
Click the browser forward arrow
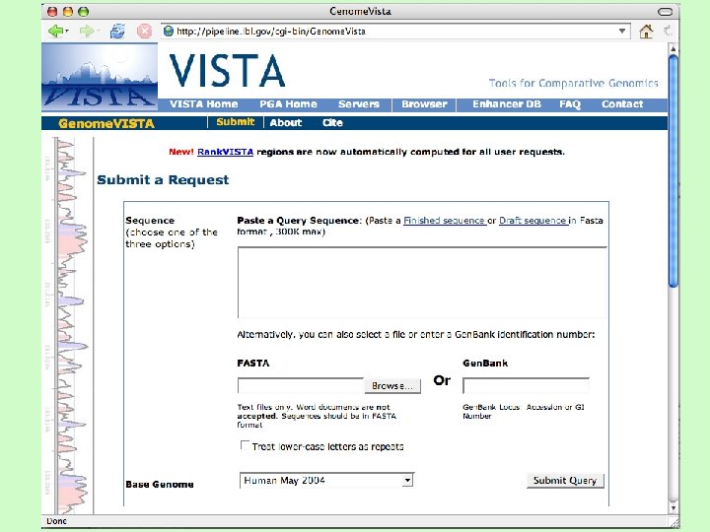(x=86, y=32)
